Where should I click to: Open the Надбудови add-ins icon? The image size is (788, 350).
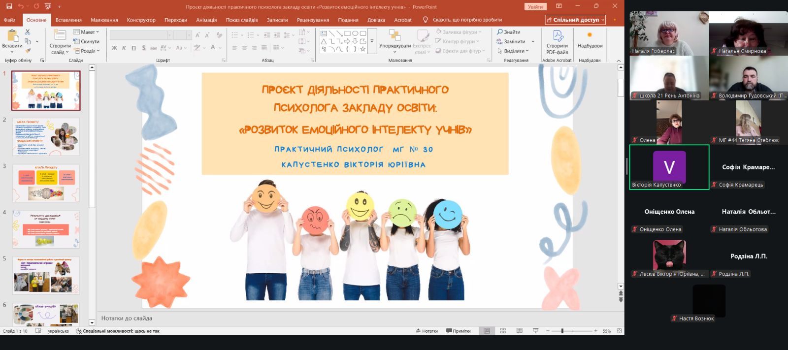point(590,40)
